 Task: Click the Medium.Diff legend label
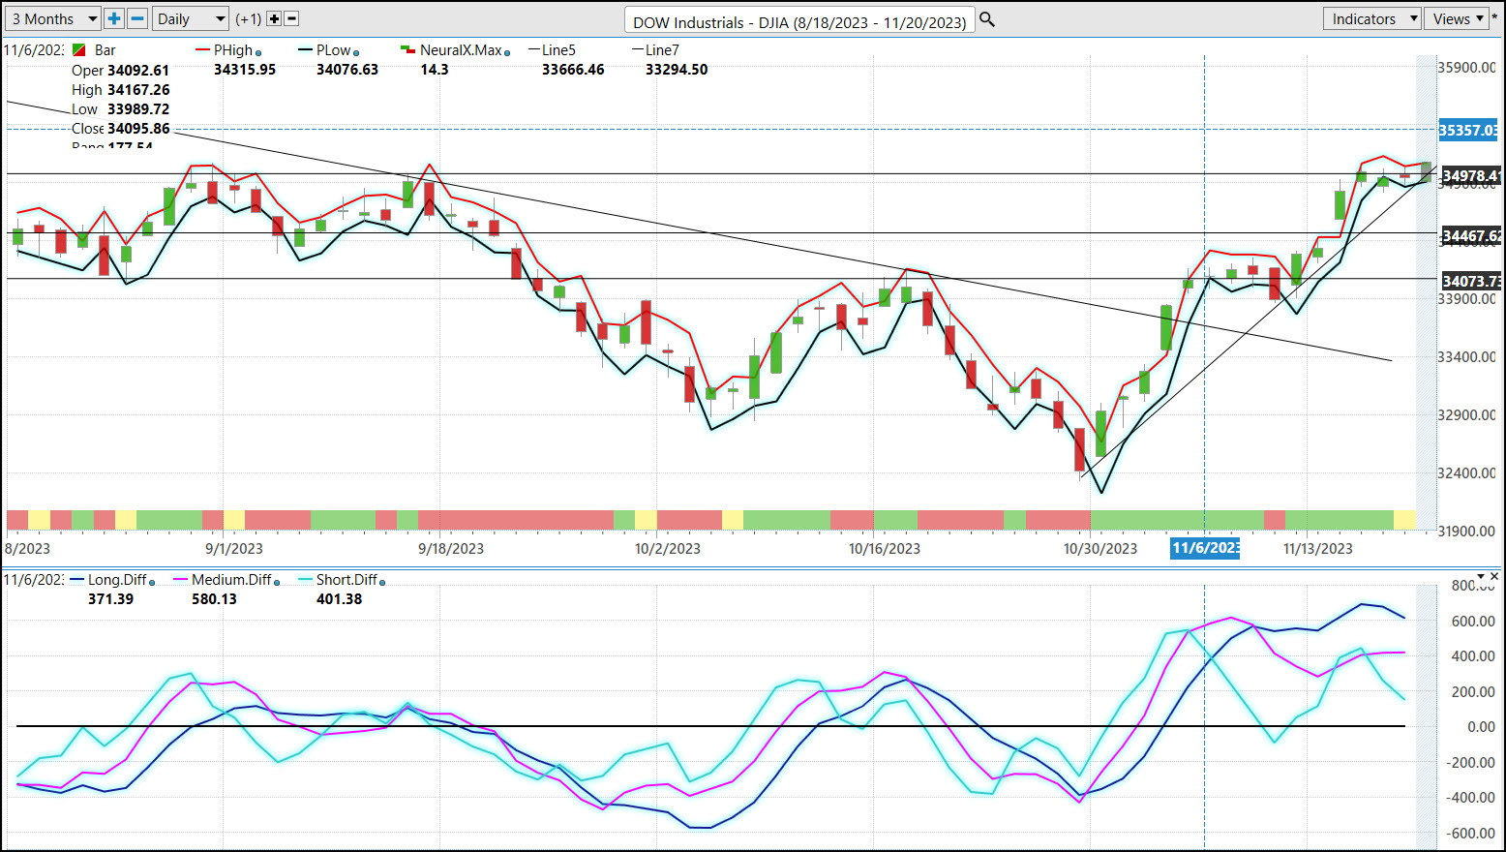coord(231,580)
